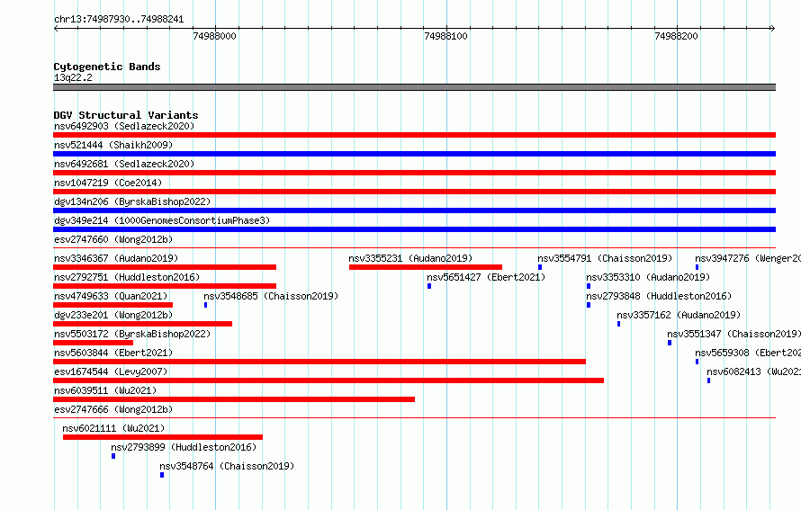Screen dimensions: 801x510
Task: Open the nsv3554791 (Chaisson2019) variant
Action: tap(605, 258)
